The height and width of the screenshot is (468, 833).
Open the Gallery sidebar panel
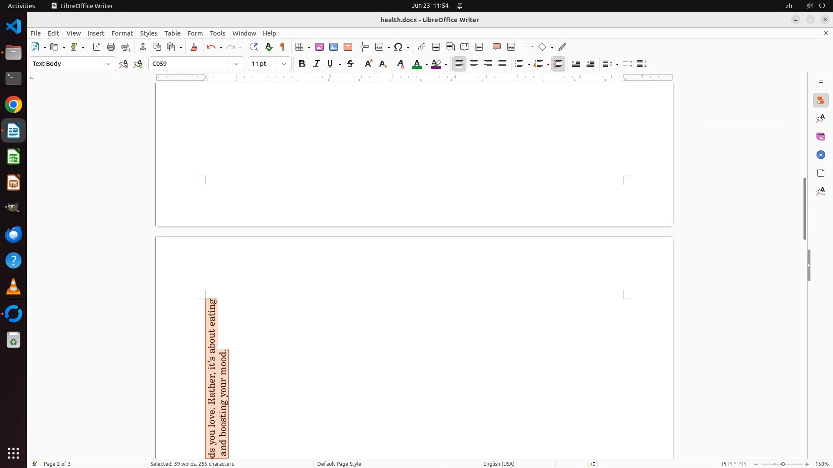point(820,136)
